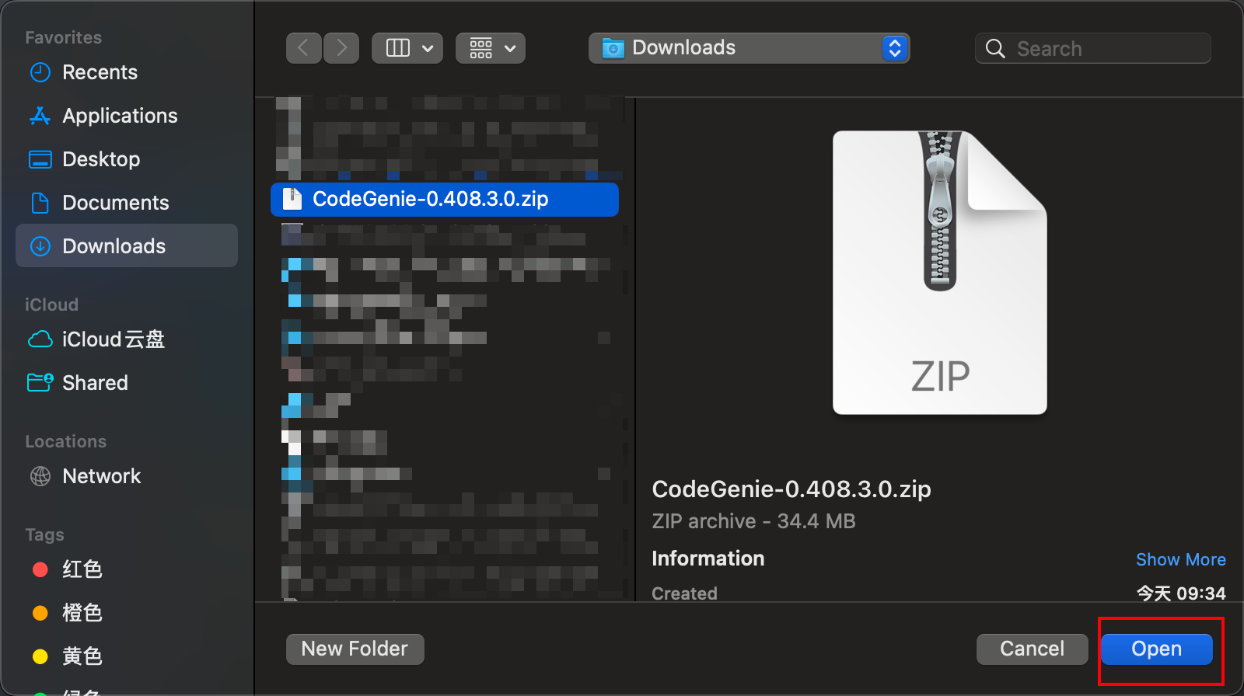Click the grid grouping icon
The image size is (1244, 696).
(x=481, y=48)
